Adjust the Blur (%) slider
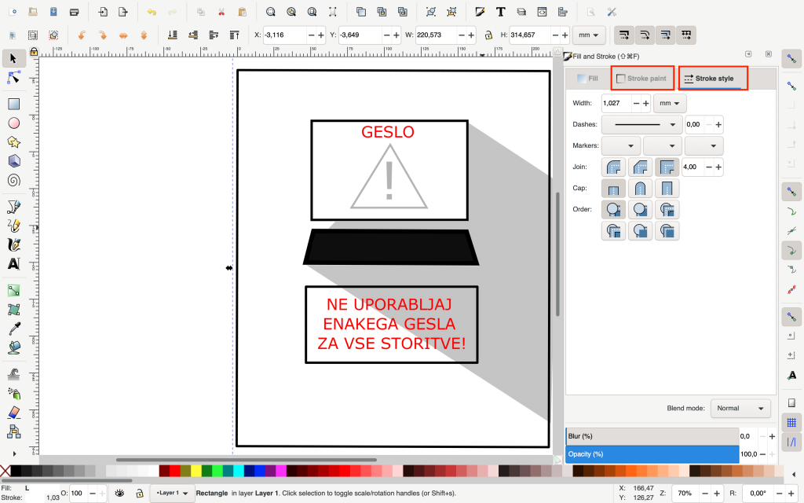Screen dimensions: 804x503 tap(652, 436)
